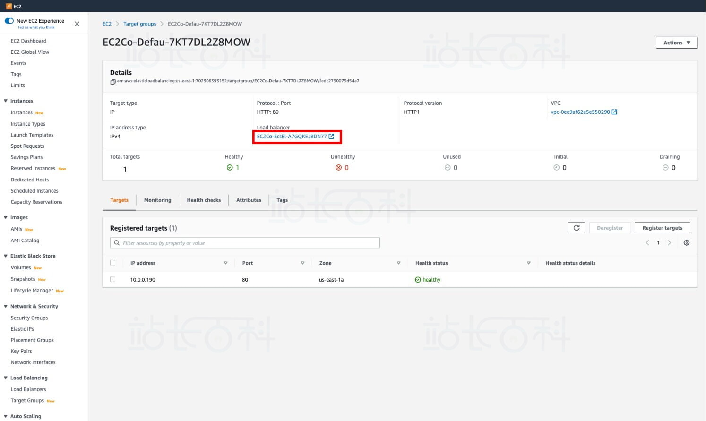Open the vpc-0ee9af62e5e550290 link

tap(580, 112)
